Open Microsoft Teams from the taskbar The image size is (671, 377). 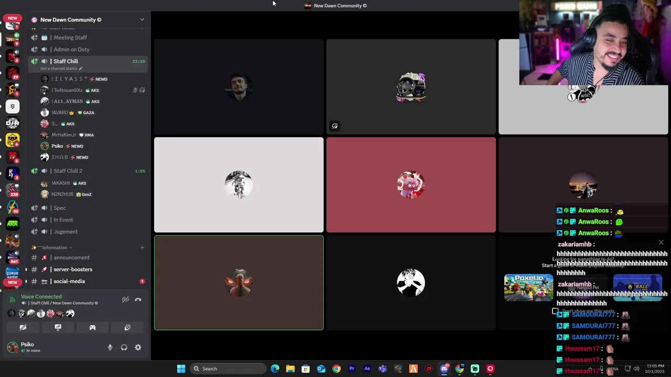point(383,369)
